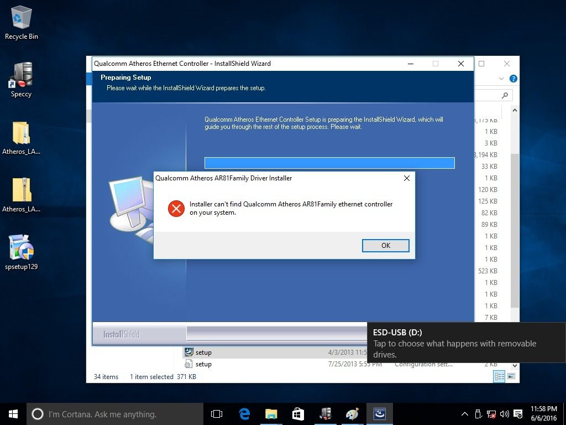Viewport: 566px width, 425px height.
Task: Click the "125 KB" file size entry
Action: 488,201
